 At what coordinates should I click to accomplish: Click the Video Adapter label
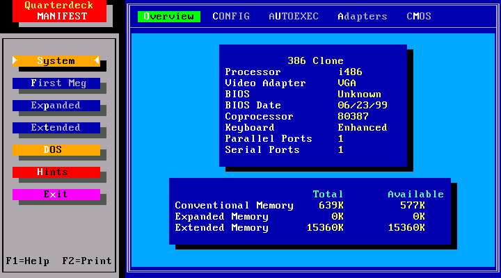coord(265,83)
